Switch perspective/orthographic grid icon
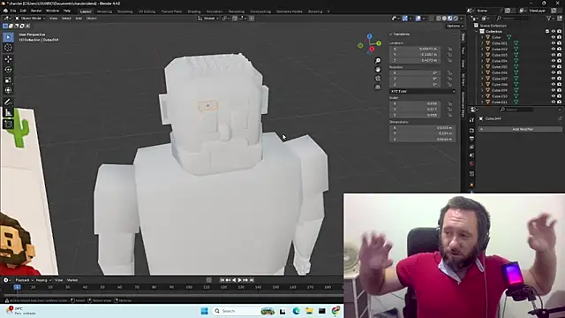 pyautogui.click(x=378, y=87)
